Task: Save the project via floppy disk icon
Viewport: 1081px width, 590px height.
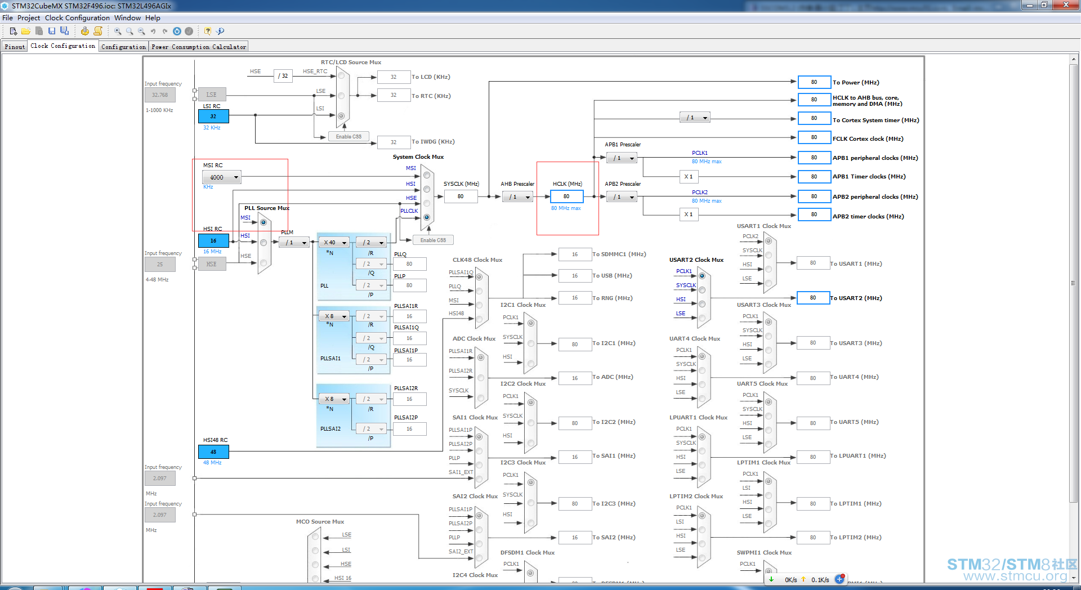Action: click(x=52, y=32)
